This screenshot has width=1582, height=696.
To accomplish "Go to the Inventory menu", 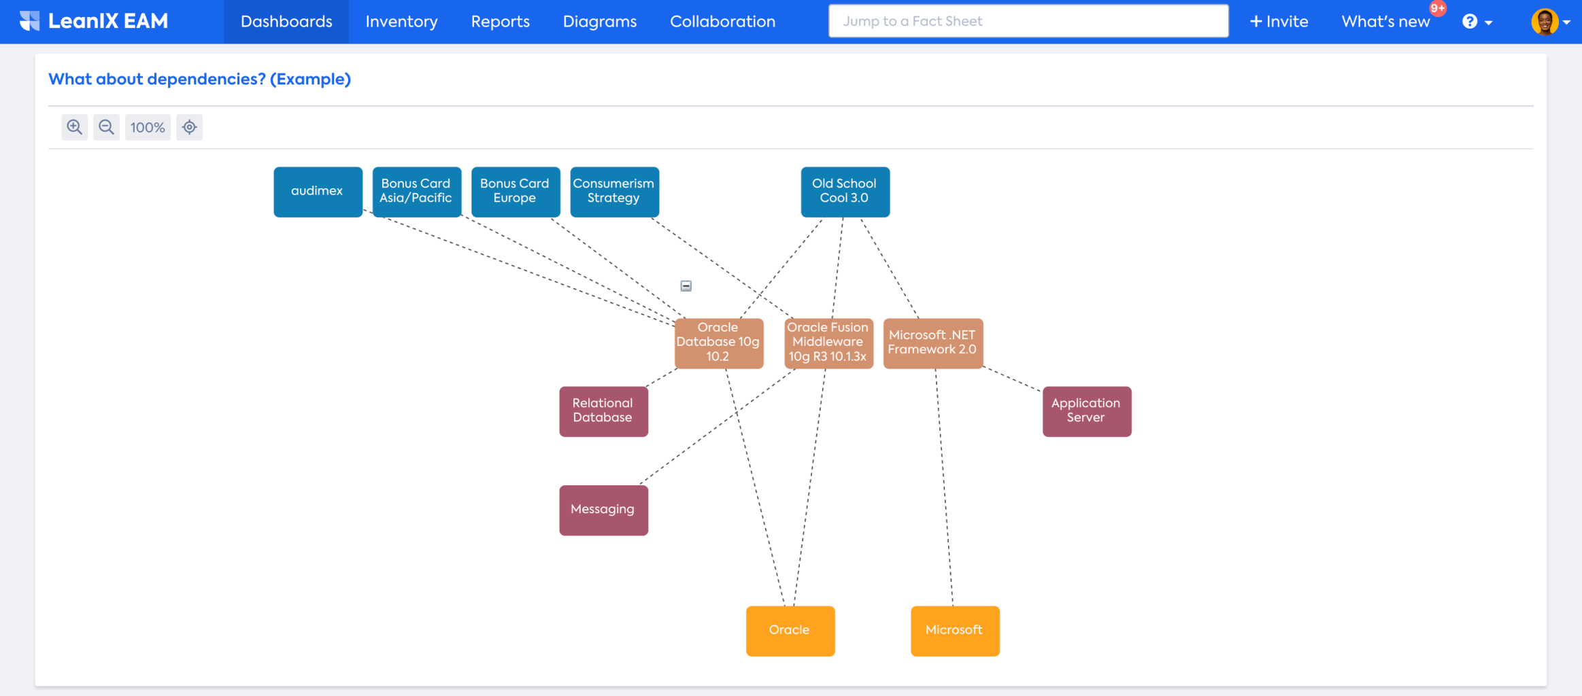I will (x=401, y=22).
